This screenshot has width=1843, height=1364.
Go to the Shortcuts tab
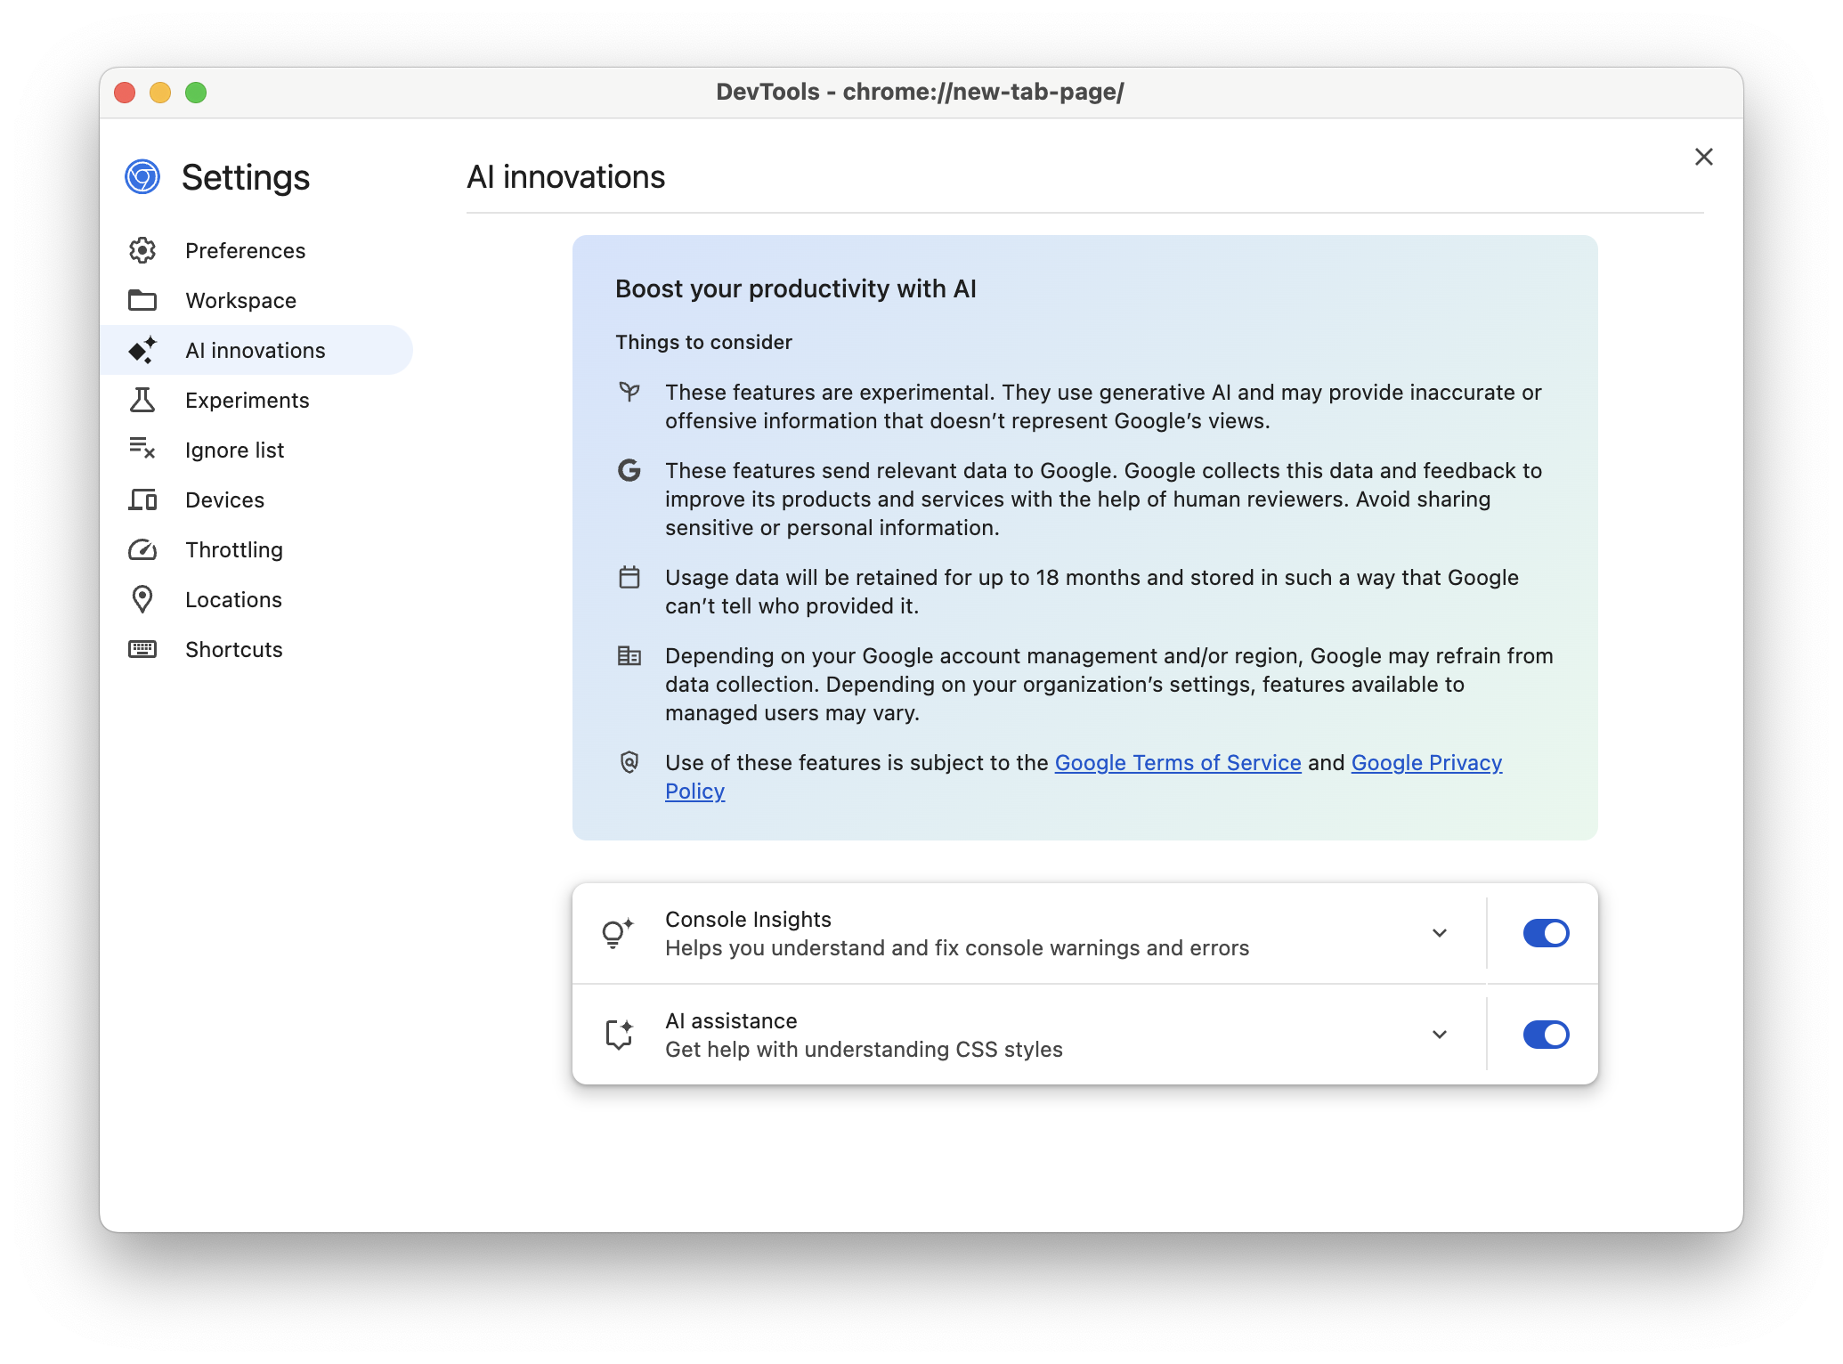tap(256, 649)
